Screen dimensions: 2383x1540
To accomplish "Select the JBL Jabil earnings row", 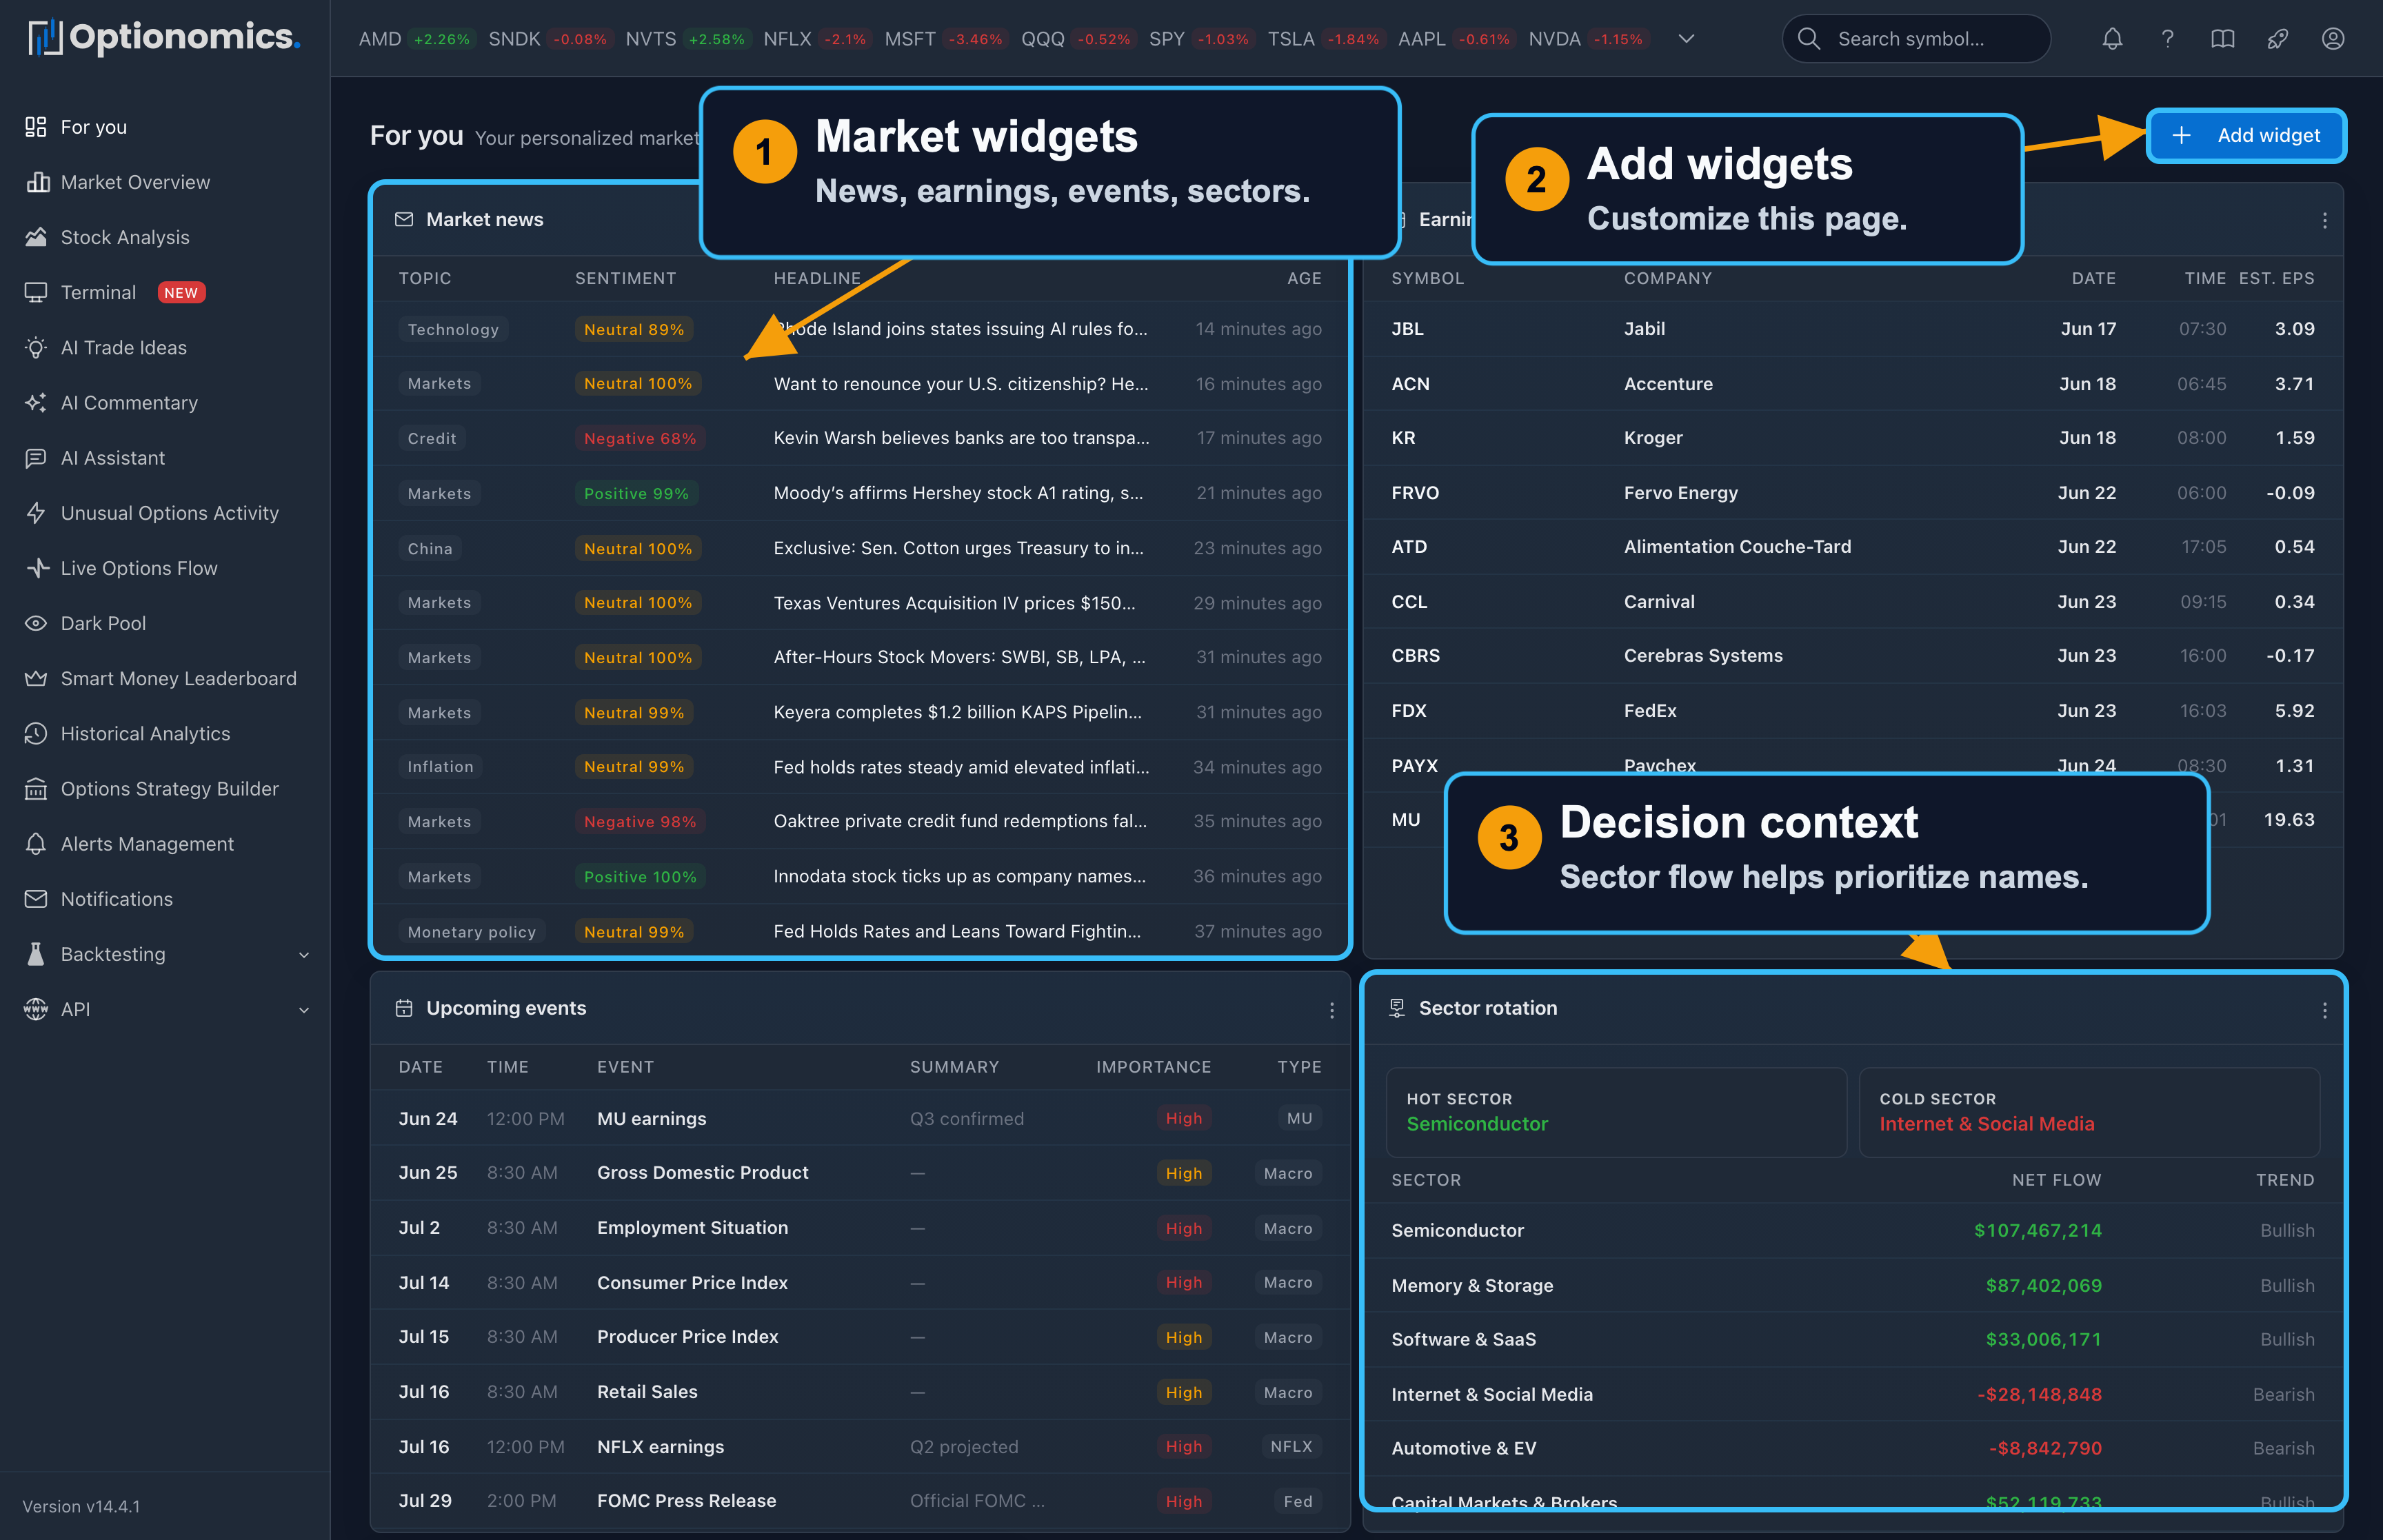I will tap(1852, 329).
